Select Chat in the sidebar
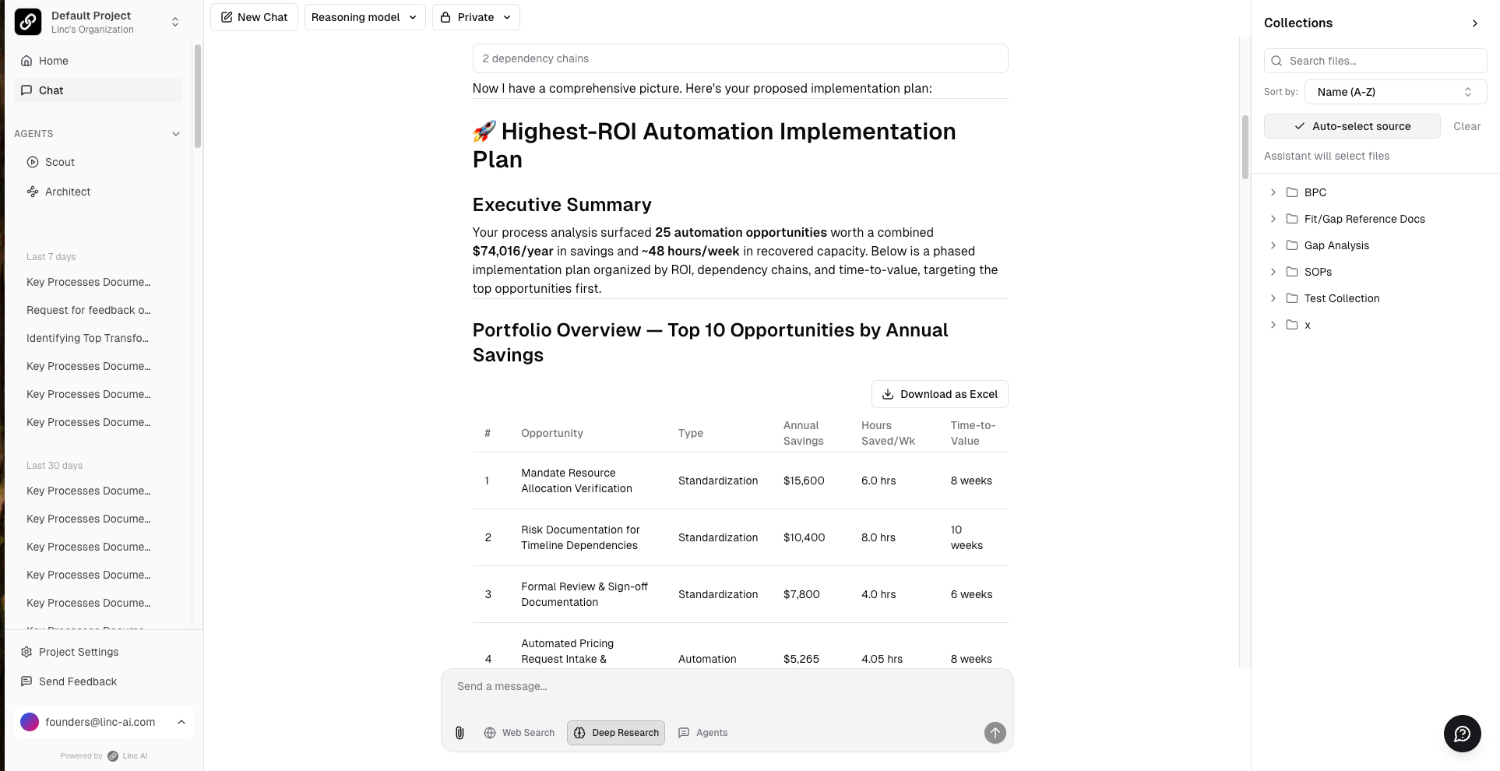The width and height of the screenshot is (1500, 771). click(51, 90)
